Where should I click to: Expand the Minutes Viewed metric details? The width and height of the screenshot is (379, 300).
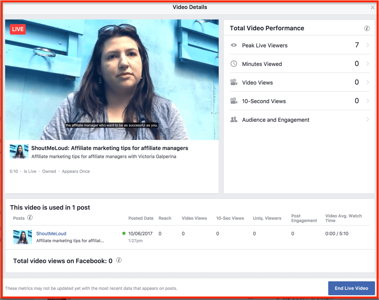pyautogui.click(x=368, y=64)
